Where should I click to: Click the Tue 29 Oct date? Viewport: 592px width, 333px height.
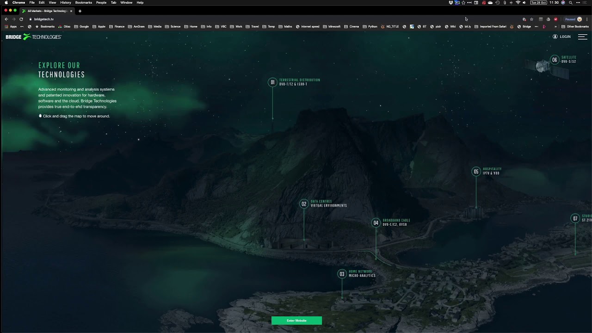[x=538, y=2]
